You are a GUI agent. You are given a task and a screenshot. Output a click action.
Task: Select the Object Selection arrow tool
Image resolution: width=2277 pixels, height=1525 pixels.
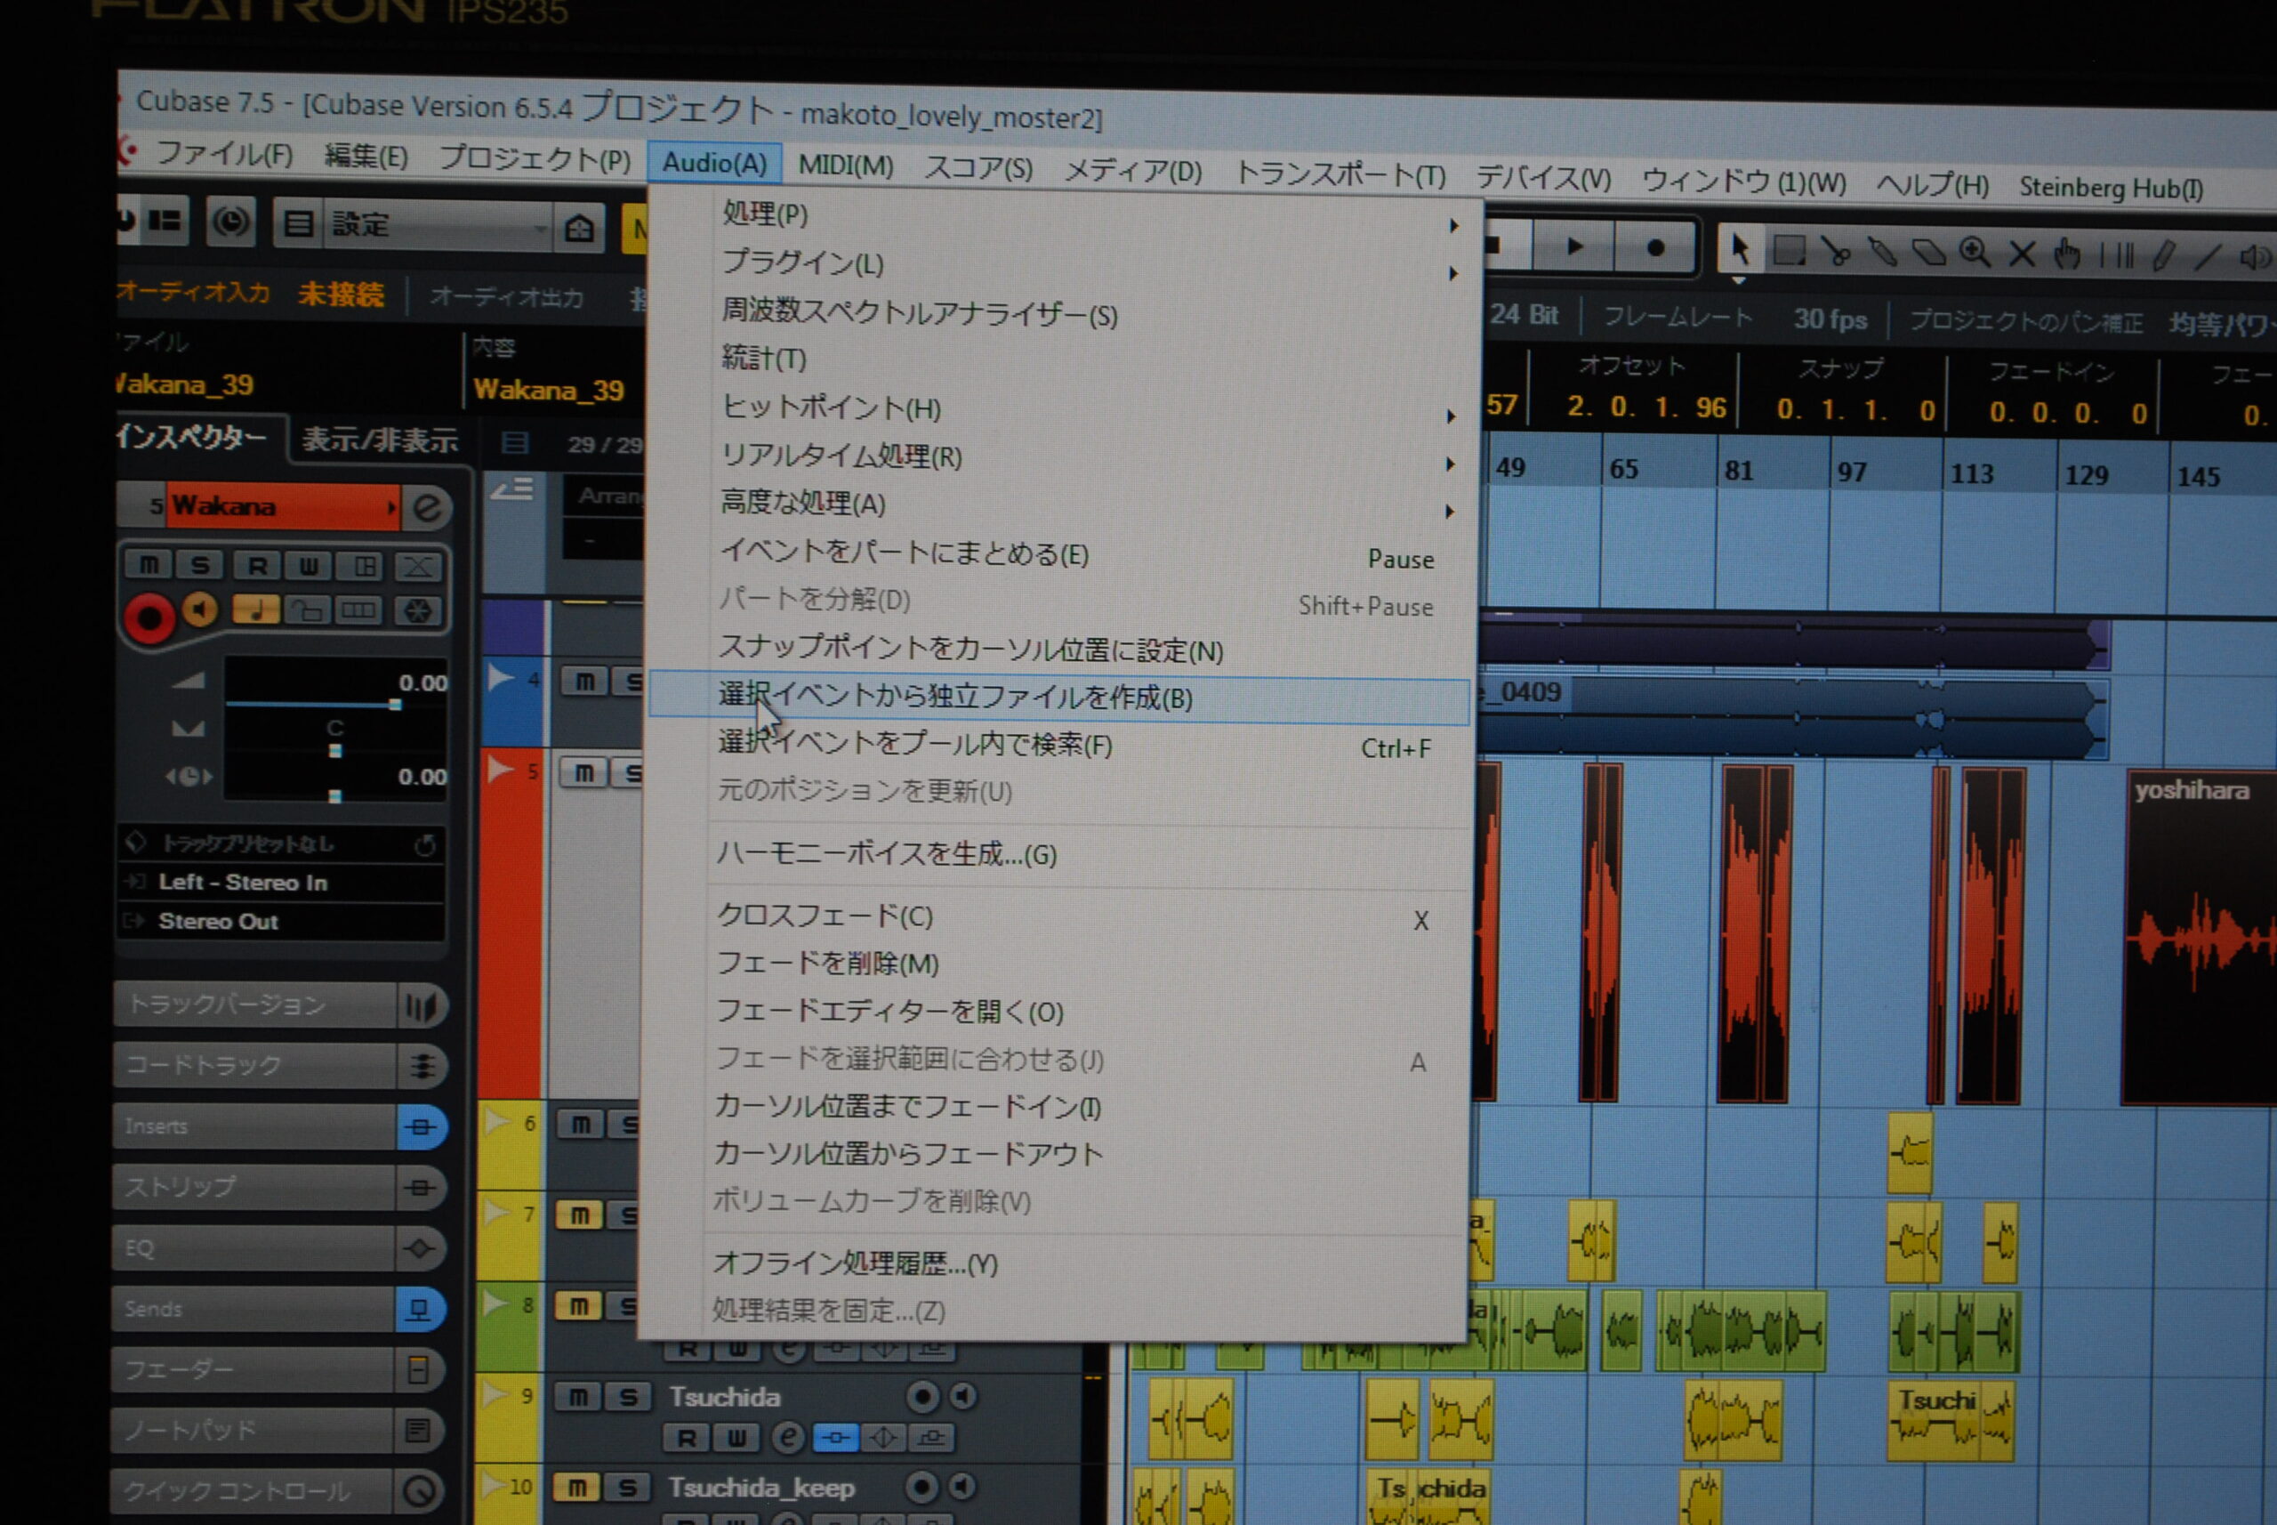coord(1741,249)
